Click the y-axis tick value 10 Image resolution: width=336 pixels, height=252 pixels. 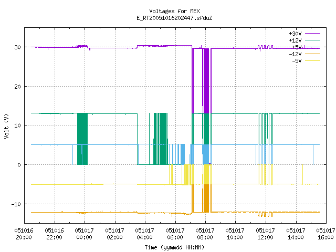click(x=17, y=125)
